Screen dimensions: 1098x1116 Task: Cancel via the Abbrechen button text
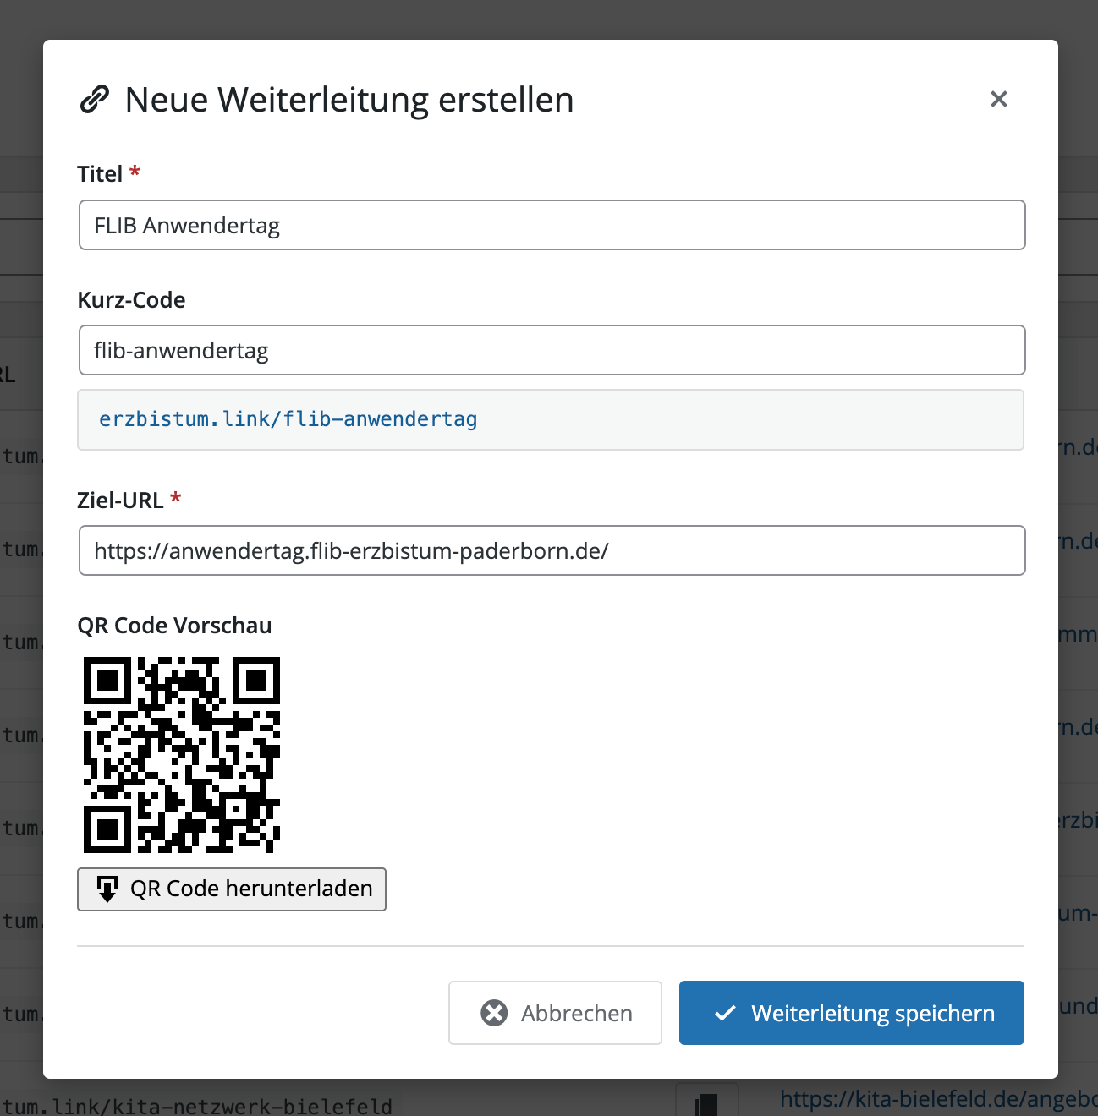click(576, 1013)
